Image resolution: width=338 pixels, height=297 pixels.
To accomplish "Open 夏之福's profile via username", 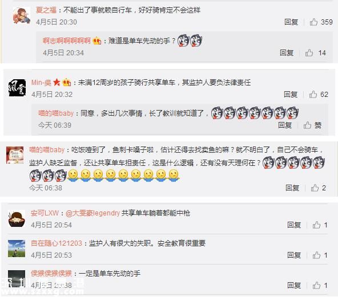I will (x=46, y=10).
